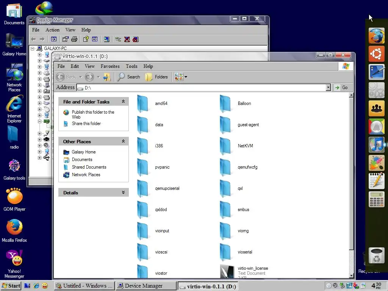Toggle the Folders toolbar button
388x291 pixels.
pyautogui.click(x=156, y=77)
